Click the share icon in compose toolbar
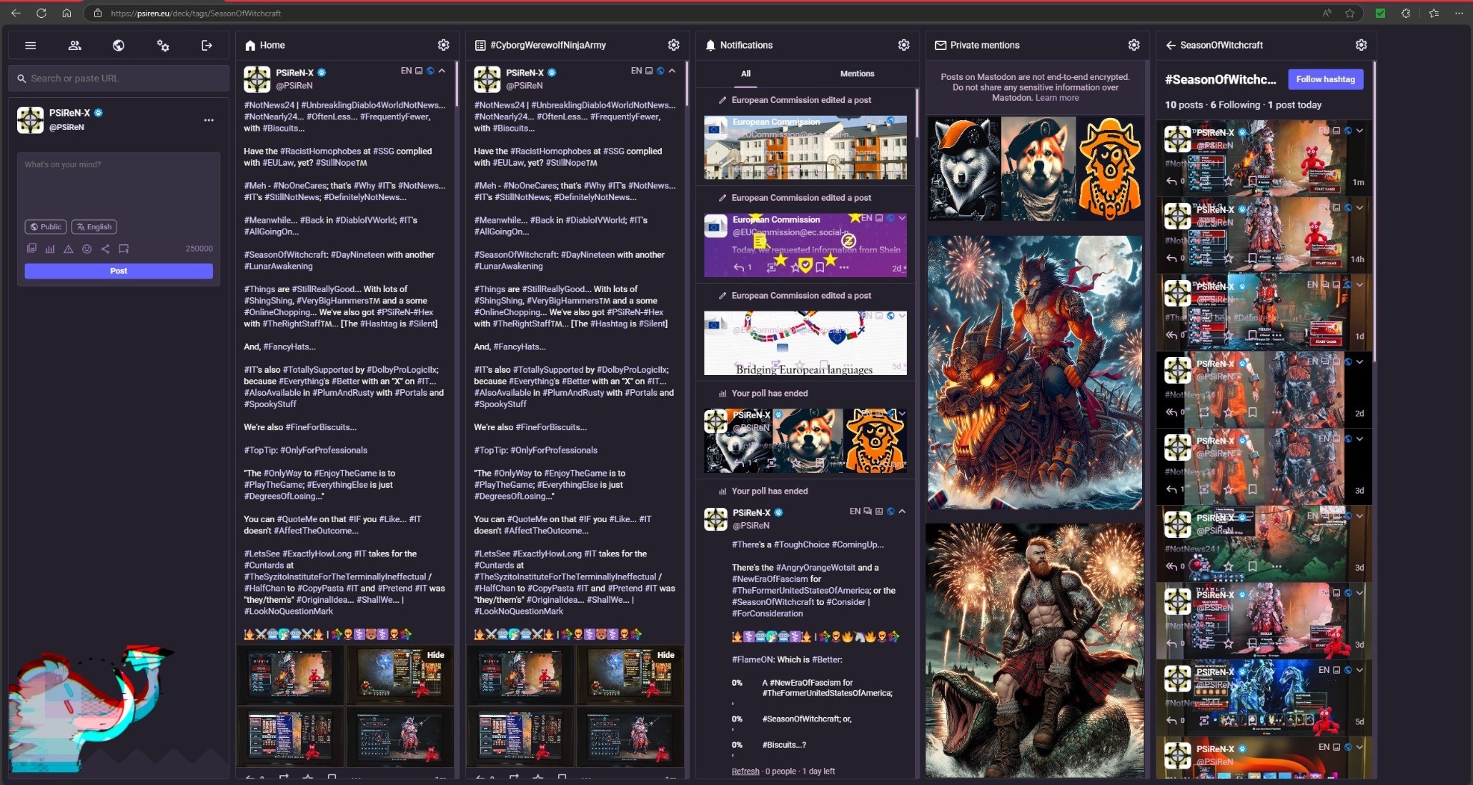The height and width of the screenshot is (785, 1473). [105, 249]
